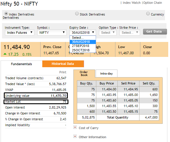Select the Stock Derivatives radio button
Viewport: 170px width, 142px height.
click(77, 14)
